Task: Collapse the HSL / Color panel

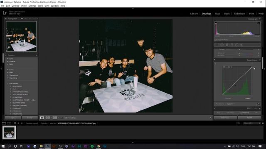Action: click(x=260, y=108)
